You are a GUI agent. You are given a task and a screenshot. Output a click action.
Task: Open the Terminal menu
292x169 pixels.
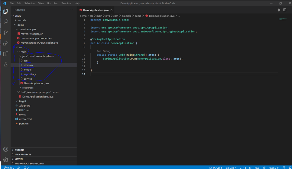66,3
